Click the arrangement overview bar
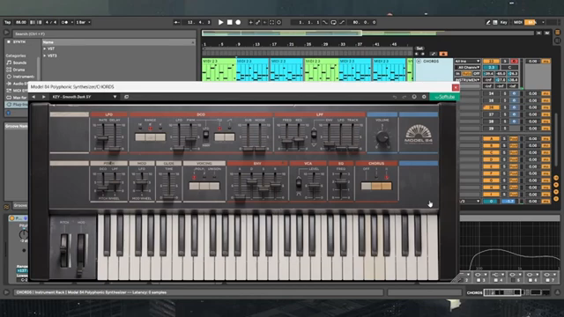The image size is (564, 317). point(367,33)
